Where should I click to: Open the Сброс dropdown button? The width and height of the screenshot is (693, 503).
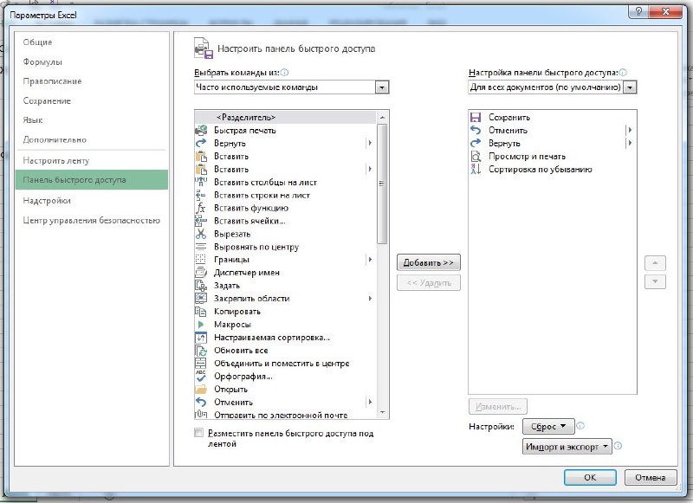(x=548, y=426)
